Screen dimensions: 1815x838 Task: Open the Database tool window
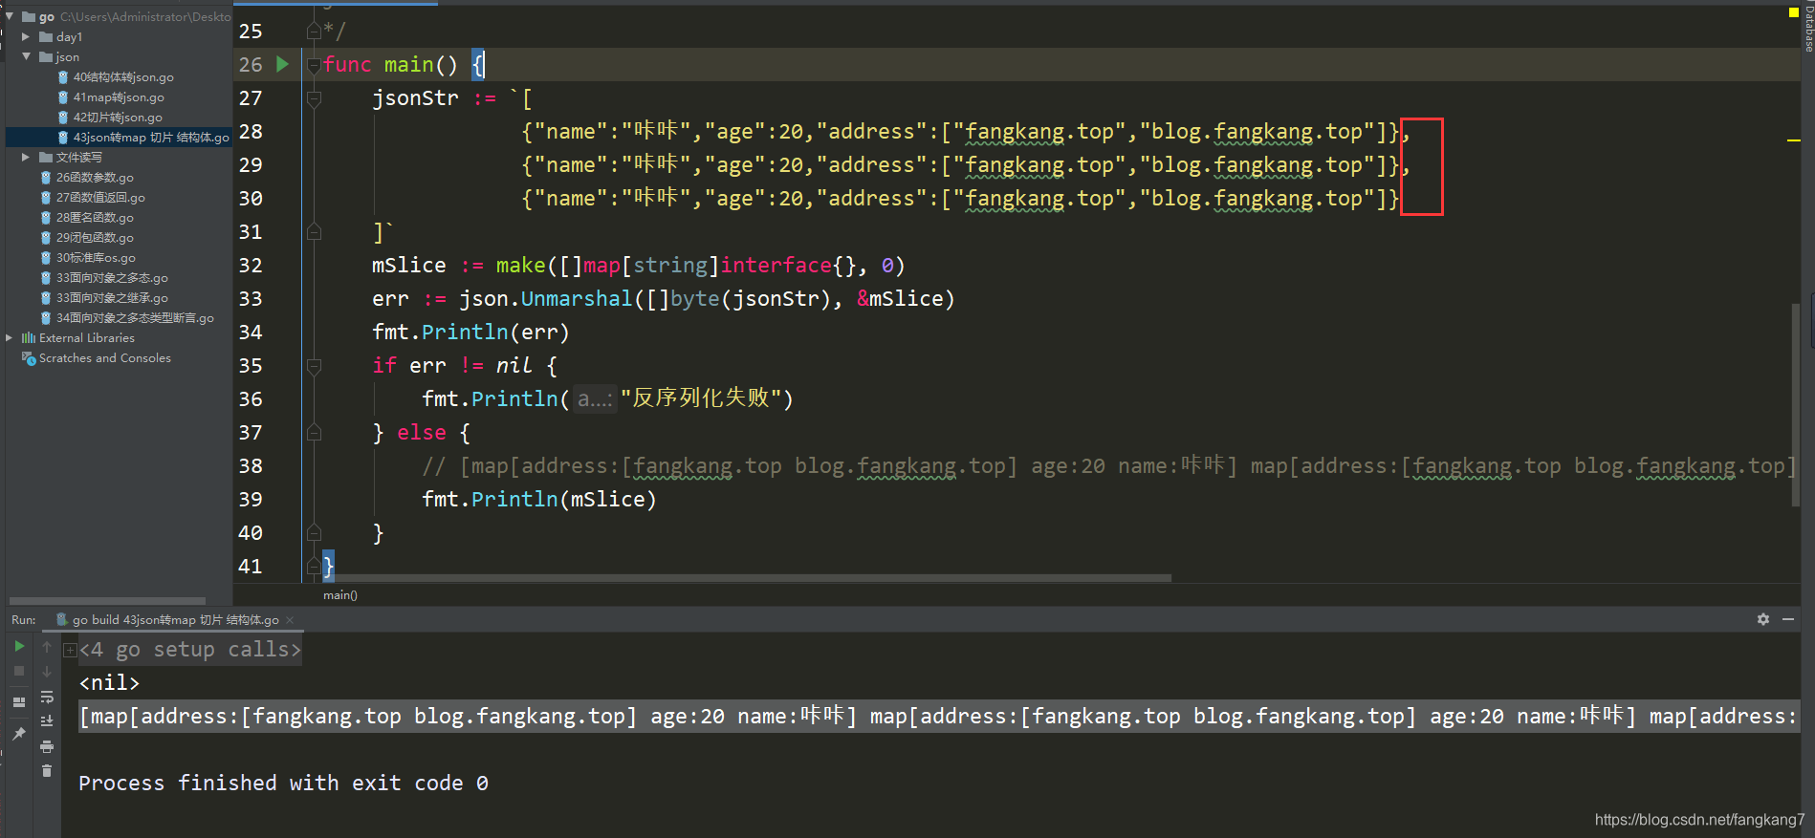(1808, 27)
